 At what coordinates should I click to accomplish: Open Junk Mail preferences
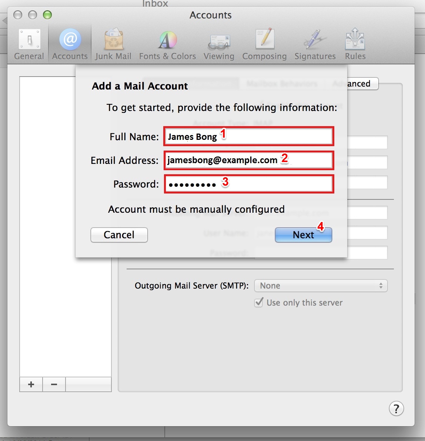coord(113,44)
